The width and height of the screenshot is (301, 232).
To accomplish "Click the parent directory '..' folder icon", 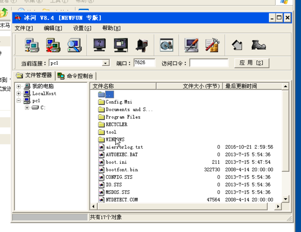I will pyautogui.click(x=101, y=94).
